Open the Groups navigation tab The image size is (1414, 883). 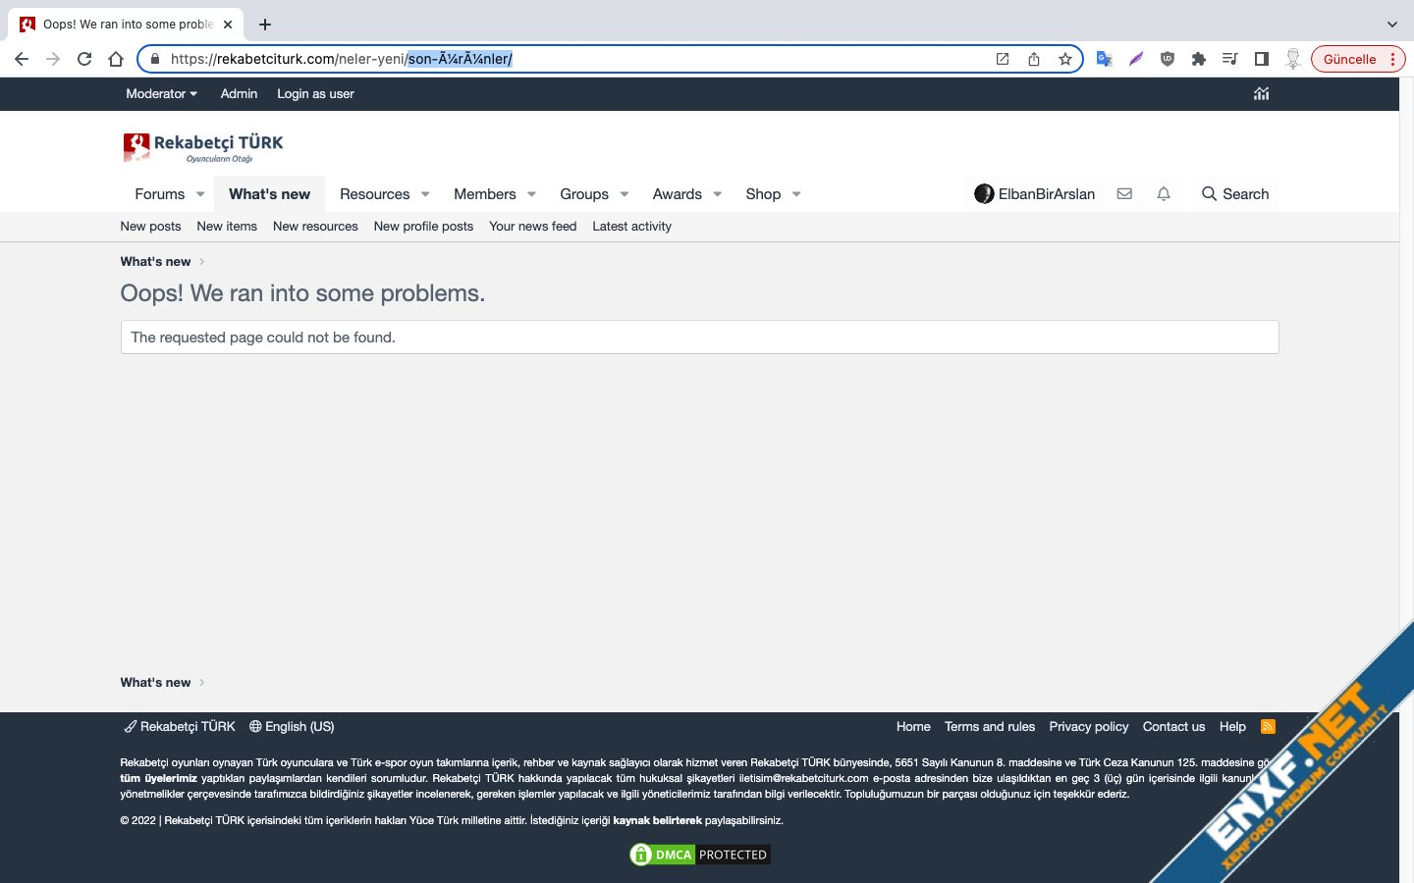point(584,194)
